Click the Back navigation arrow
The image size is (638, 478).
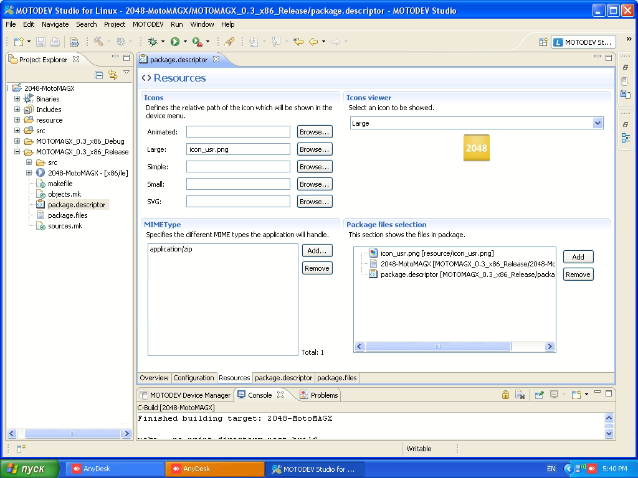tap(313, 42)
